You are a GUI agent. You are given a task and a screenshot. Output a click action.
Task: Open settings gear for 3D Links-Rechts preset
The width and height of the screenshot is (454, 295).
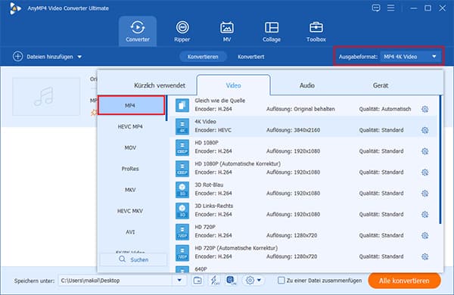point(424,215)
